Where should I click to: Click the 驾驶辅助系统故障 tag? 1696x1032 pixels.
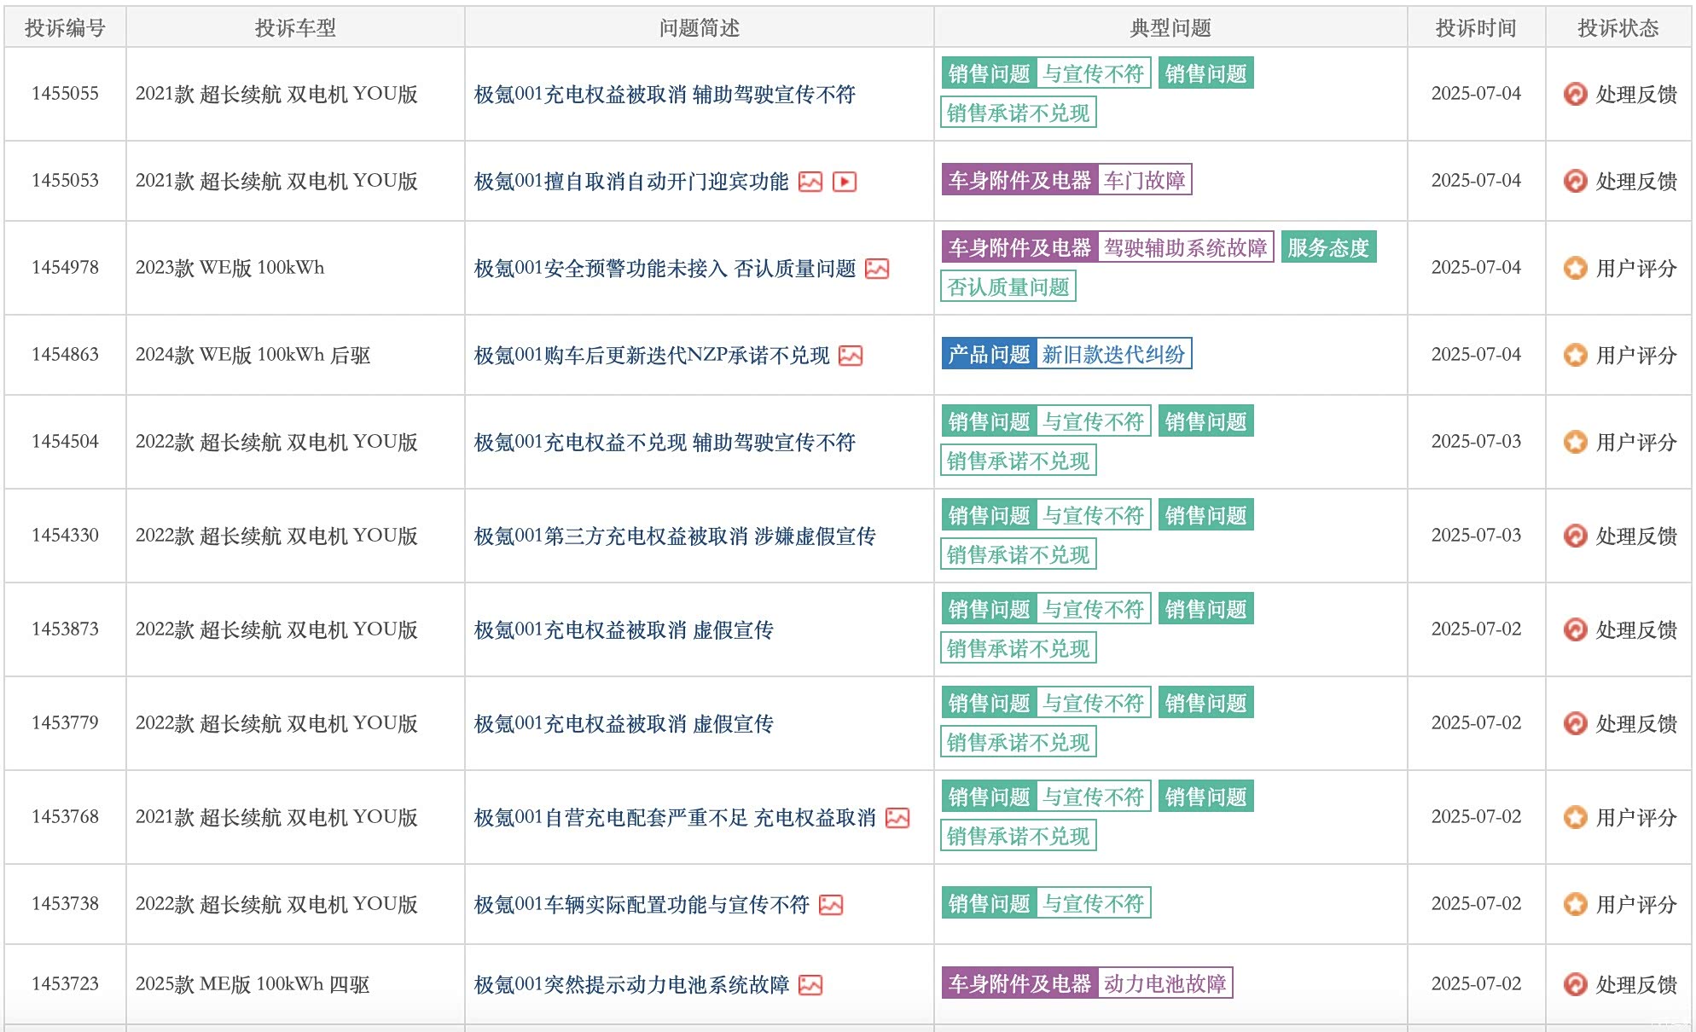(1185, 247)
